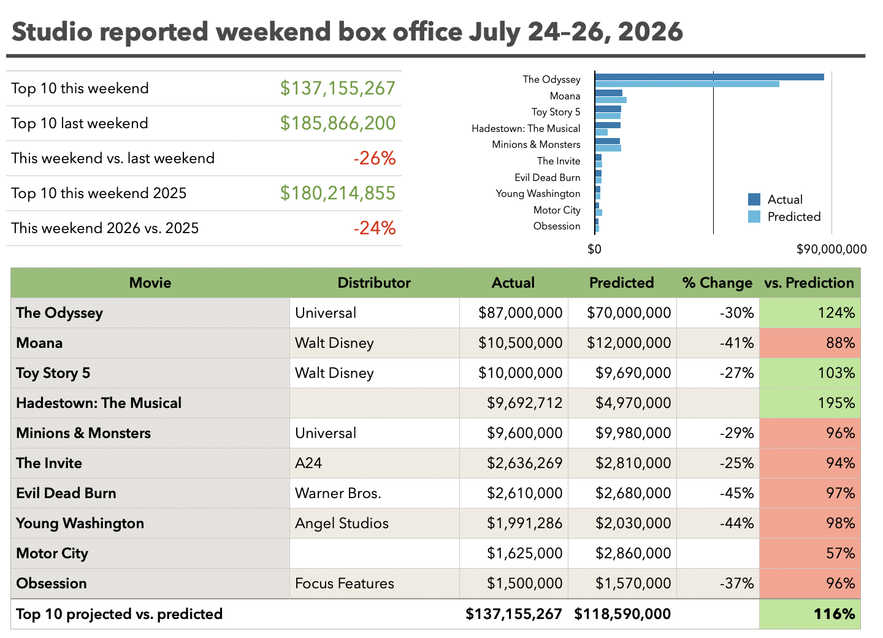Screen dimensions: 883x638
Task: Click the -24% year comparison value
Action: point(375,228)
